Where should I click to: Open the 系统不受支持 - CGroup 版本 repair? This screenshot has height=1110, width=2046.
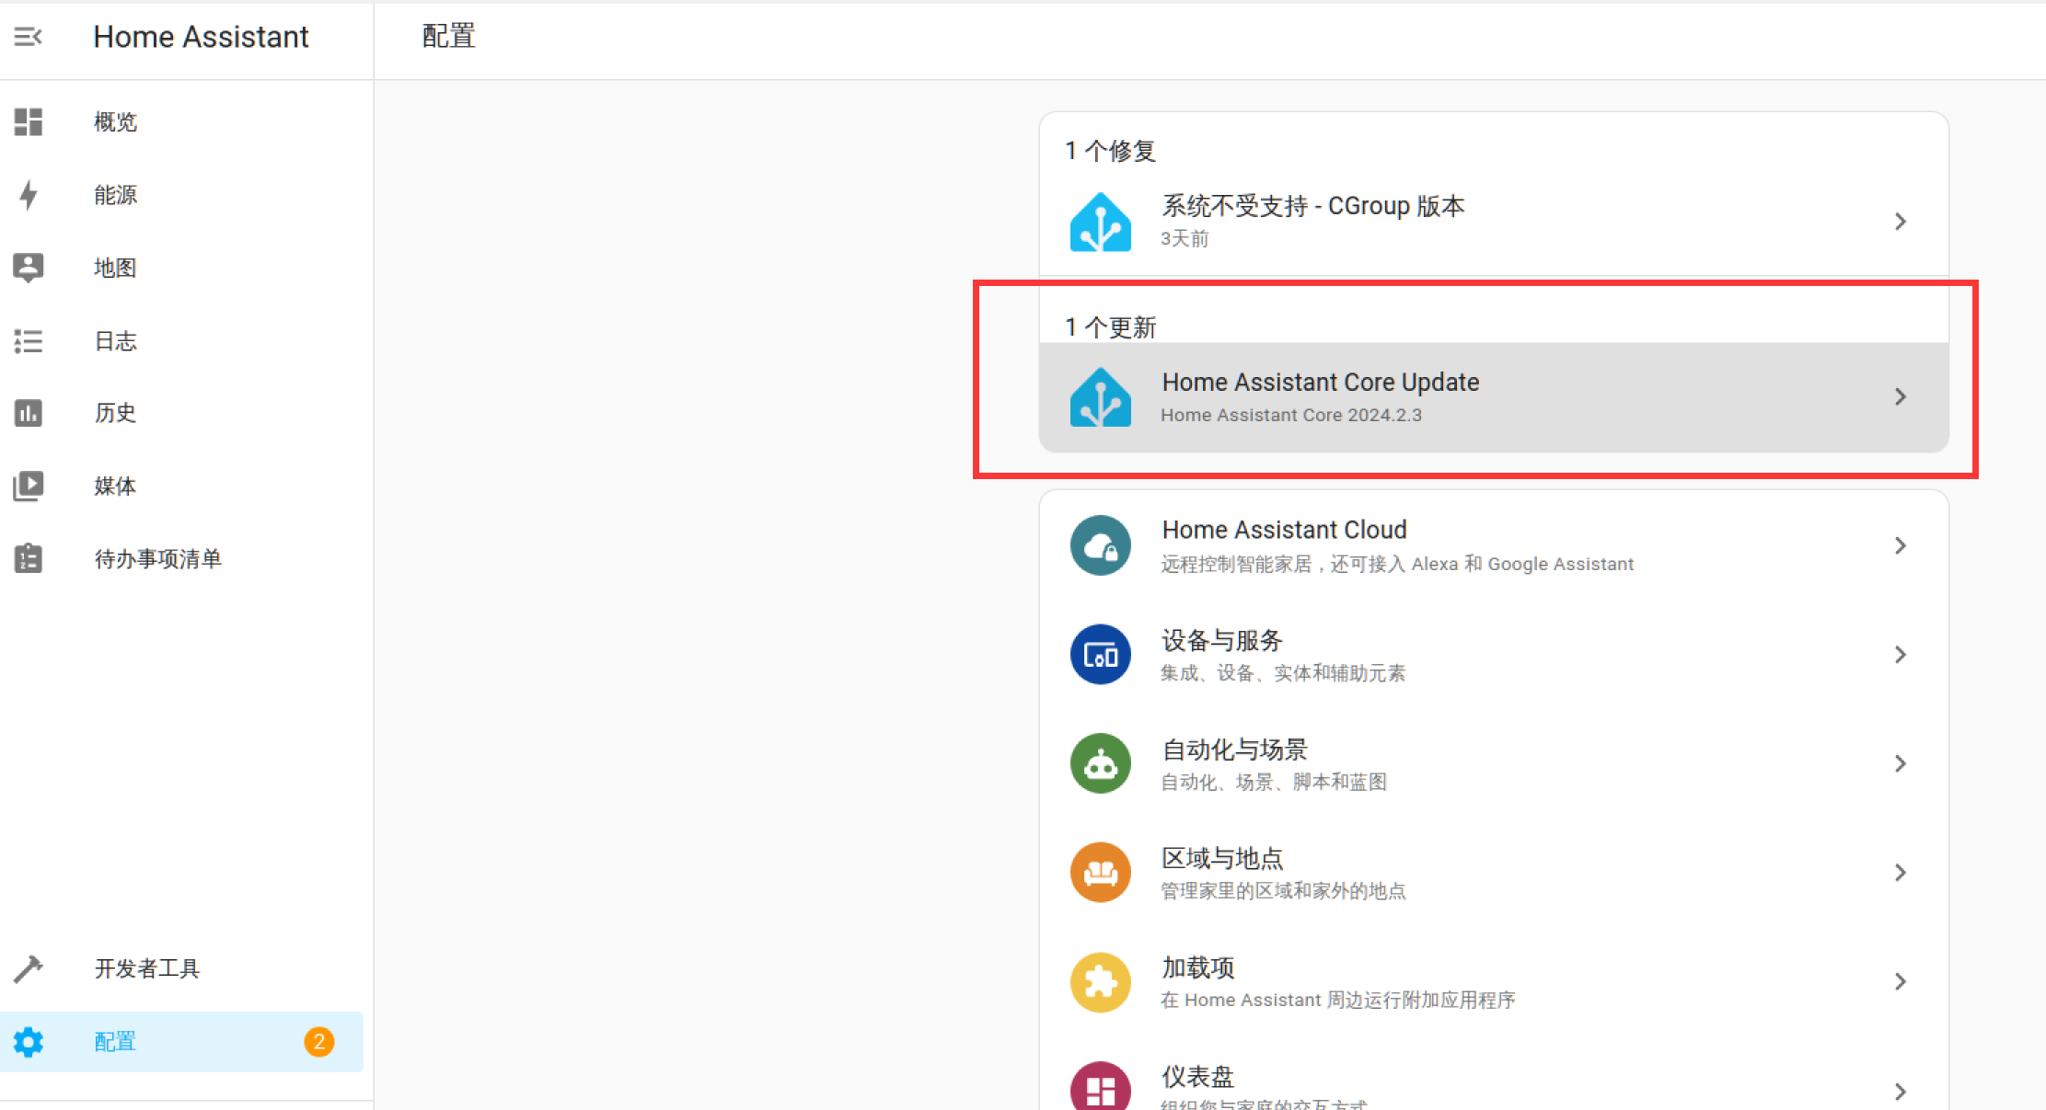coord(1494,222)
